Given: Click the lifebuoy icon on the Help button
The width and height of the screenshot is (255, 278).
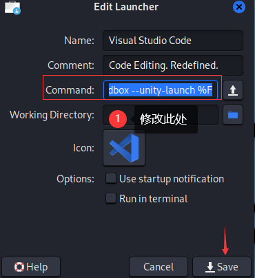Looking at the screenshot, I should pyautogui.click(x=19, y=267).
